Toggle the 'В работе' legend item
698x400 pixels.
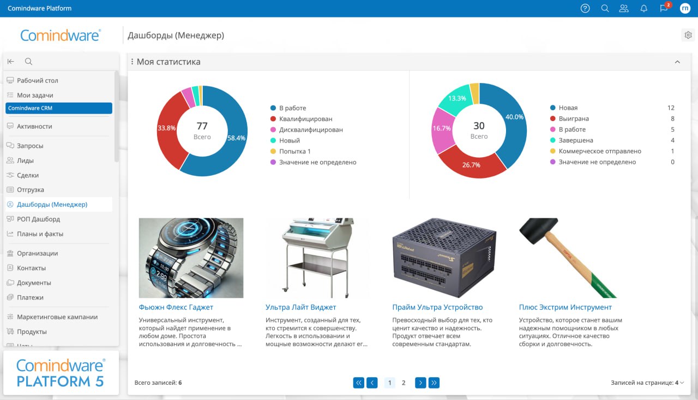[292, 108]
